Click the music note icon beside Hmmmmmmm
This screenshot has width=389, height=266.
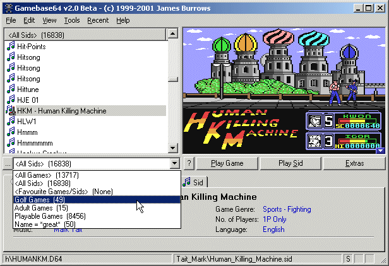(11, 142)
